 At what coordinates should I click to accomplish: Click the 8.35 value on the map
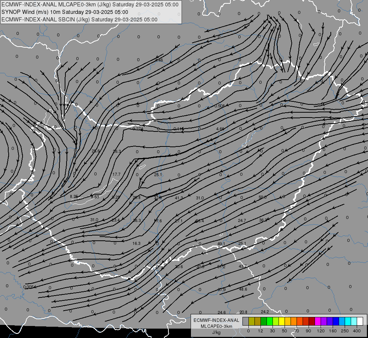click(74, 196)
